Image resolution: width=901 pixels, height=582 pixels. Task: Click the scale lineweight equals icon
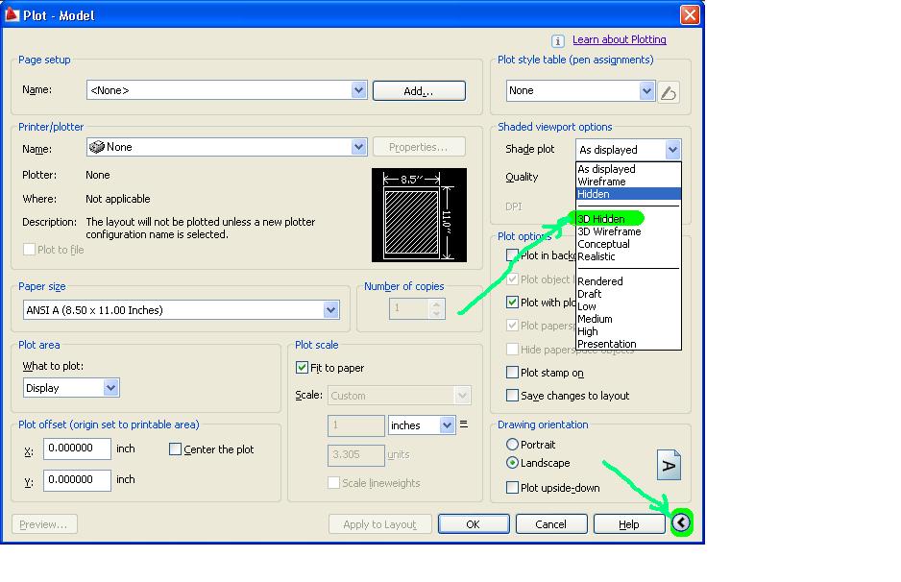[x=464, y=424]
